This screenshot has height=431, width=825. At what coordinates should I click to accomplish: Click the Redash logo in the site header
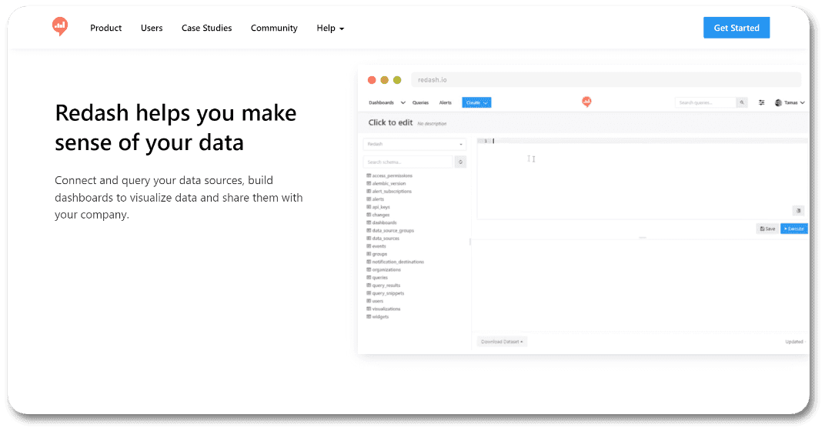[60, 26]
